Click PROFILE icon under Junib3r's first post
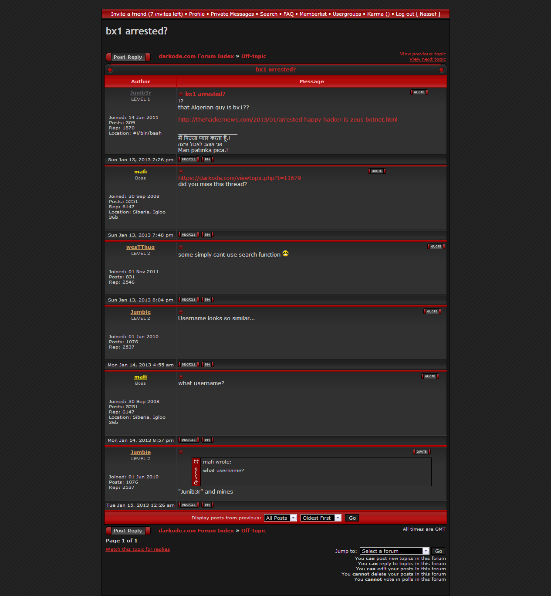 point(189,159)
